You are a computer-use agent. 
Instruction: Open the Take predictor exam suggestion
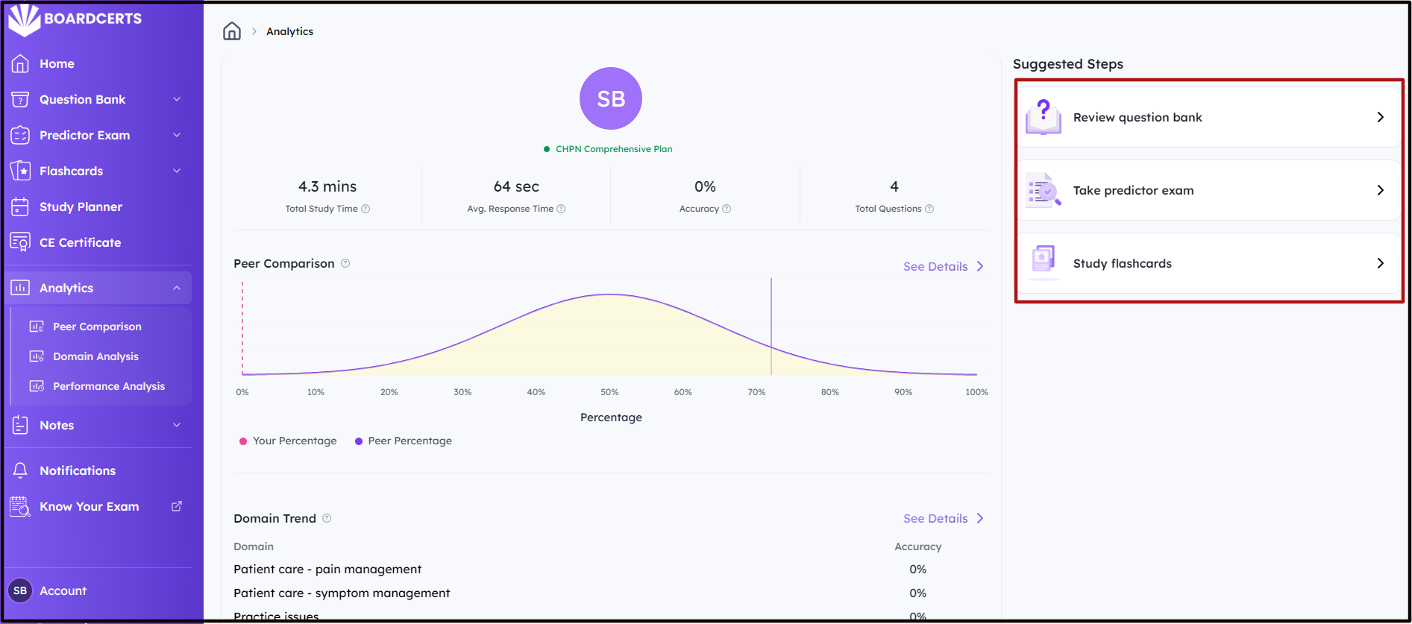point(1208,190)
